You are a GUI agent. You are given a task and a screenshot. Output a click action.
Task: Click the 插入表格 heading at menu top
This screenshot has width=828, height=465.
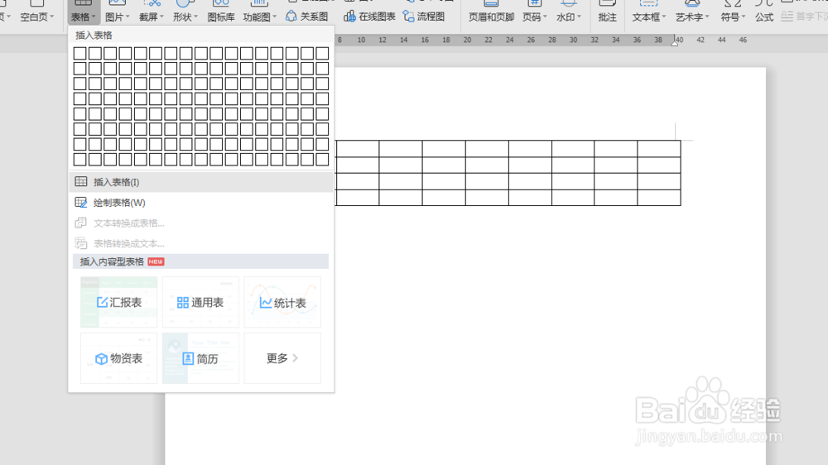[94, 36]
